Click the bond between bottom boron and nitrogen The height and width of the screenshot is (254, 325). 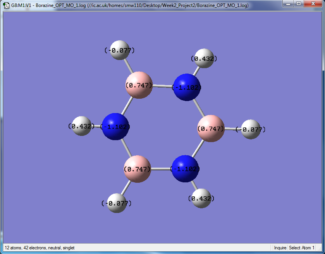pos(161,169)
